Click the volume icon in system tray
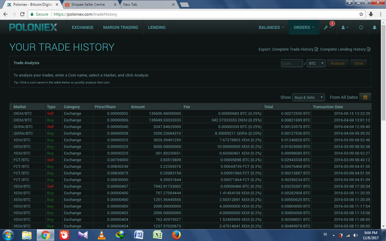The width and height of the screenshot is (386, 241). pos(355,235)
